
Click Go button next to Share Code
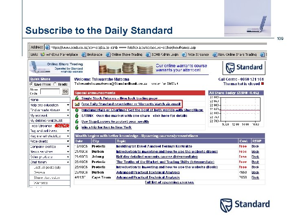[x=65, y=91]
